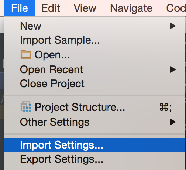This screenshot has height=170, width=186.
Task: Expand the Open Recent submenu arrow
Action: pos(173,69)
